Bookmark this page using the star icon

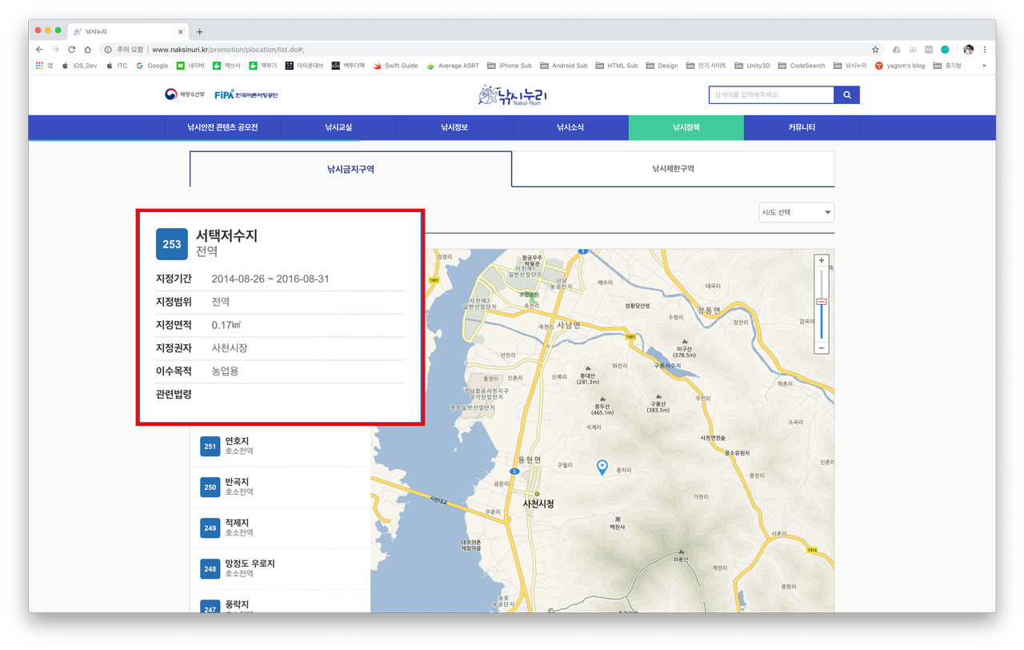tap(875, 48)
